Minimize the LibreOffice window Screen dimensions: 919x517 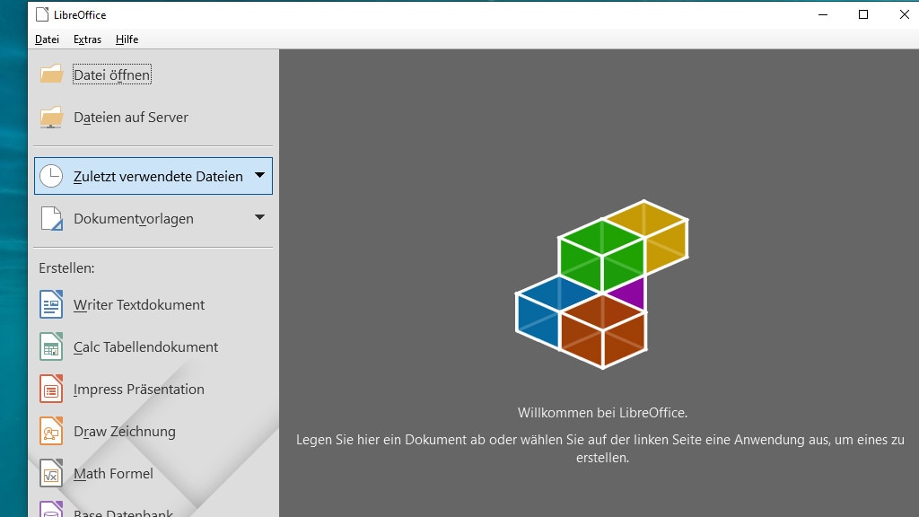tap(823, 14)
